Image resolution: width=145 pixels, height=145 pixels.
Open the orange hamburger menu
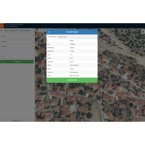(2, 26)
